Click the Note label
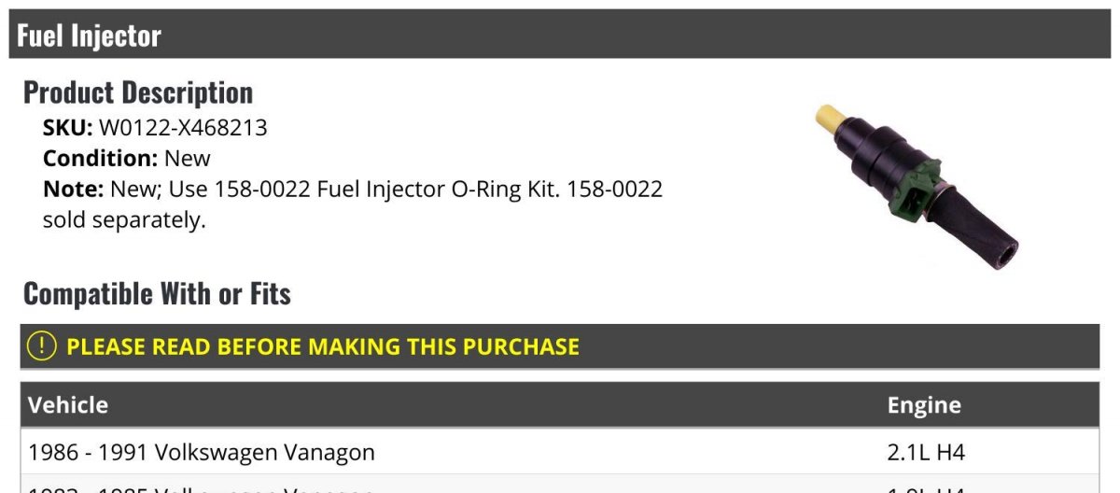The height and width of the screenshot is (493, 1120). [73, 190]
